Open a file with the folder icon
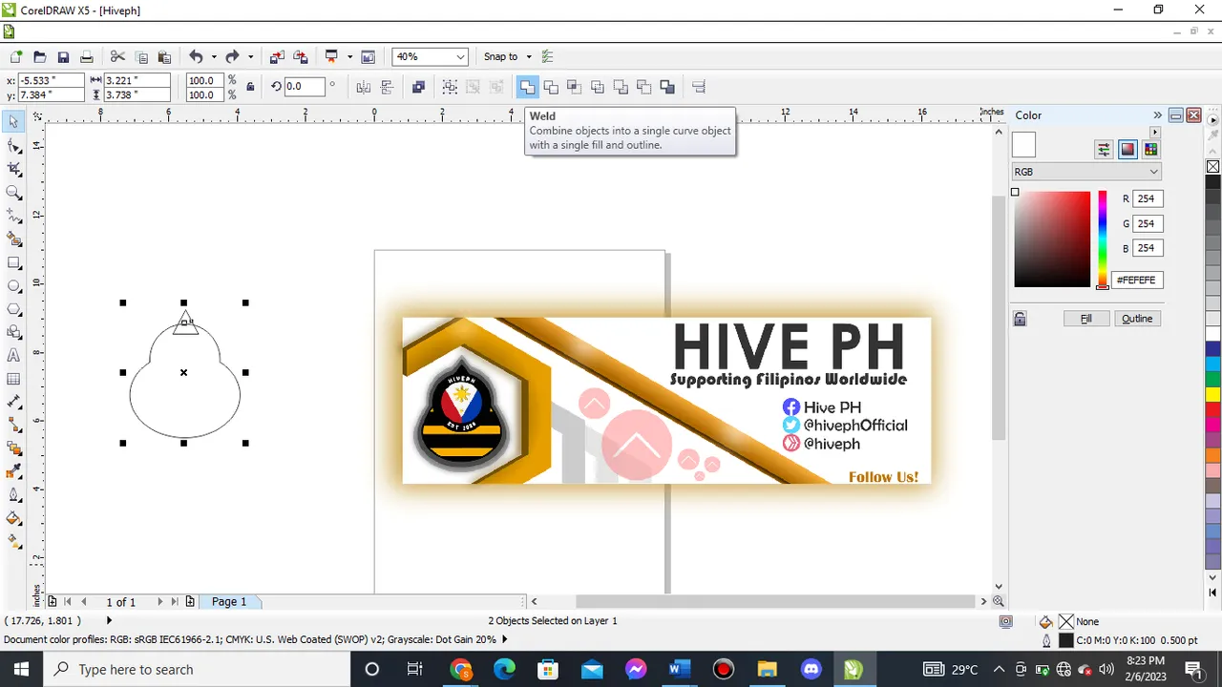The image size is (1222, 687). click(x=39, y=57)
